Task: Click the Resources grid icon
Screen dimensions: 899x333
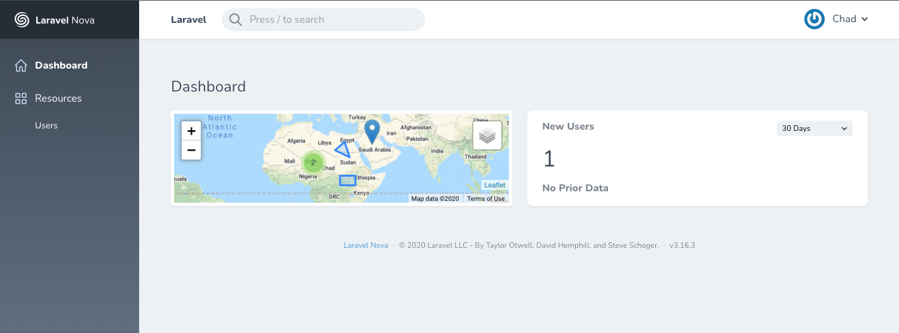Action: click(x=21, y=99)
